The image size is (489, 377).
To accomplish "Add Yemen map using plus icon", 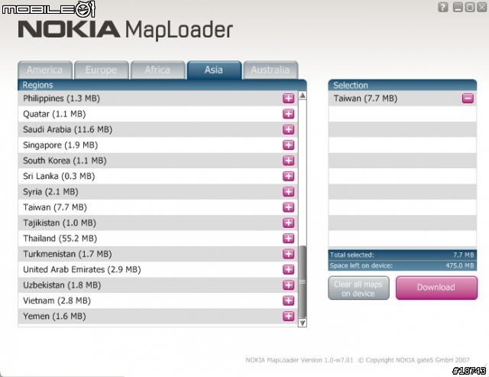I will point(289,316).
